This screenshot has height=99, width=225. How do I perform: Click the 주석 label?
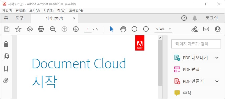[x=187, y=93]
